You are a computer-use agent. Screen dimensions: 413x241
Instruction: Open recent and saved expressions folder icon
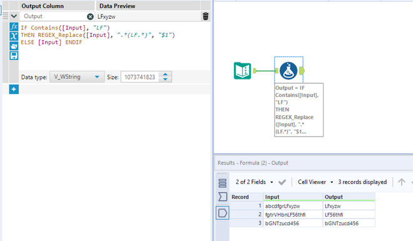(14, 46)
